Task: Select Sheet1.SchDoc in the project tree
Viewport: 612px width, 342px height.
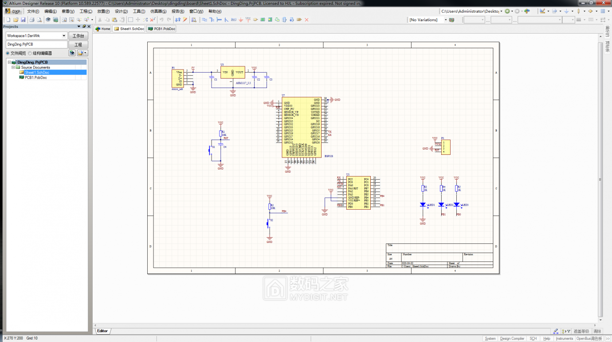Action: point(37,73)
